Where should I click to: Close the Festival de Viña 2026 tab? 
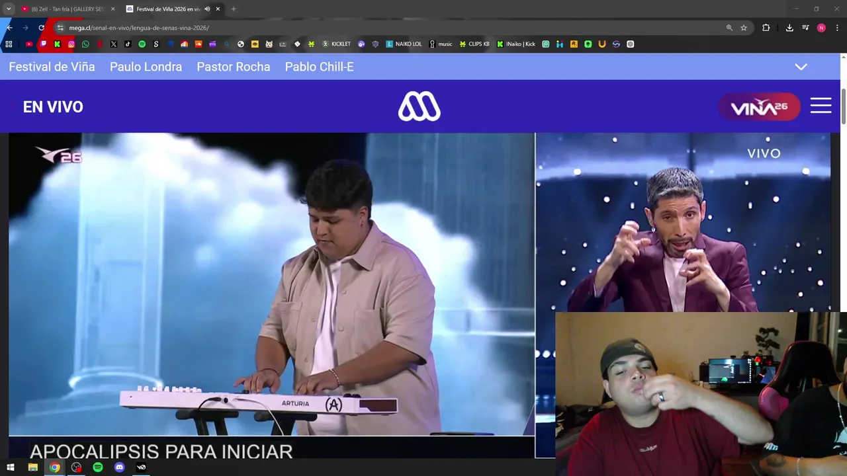(218, 9)
